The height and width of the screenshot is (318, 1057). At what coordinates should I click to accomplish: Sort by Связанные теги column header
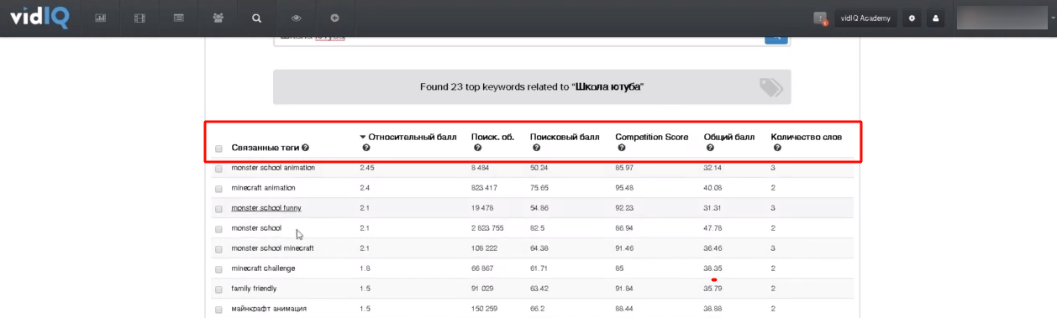click(x=265, y=148)
